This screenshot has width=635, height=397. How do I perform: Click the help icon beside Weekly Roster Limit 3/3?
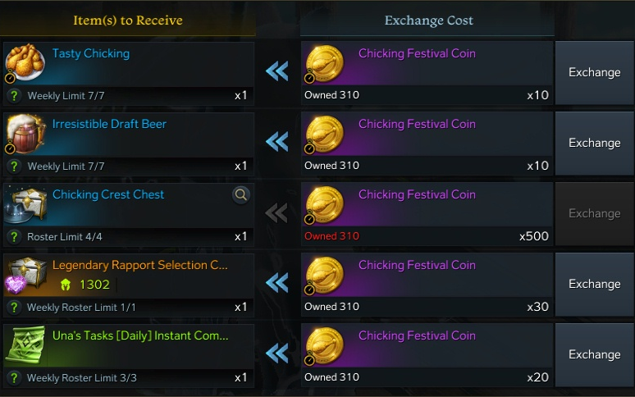(14, 378)
